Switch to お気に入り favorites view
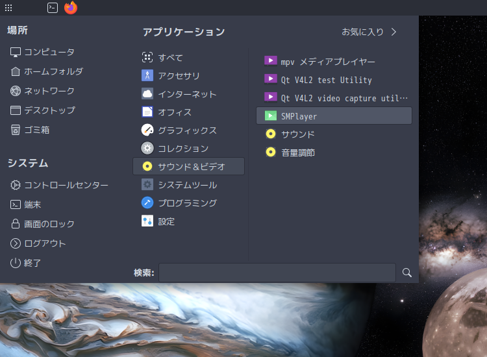Image resolution: width=487 pixels, height=357 pixels. point(362,32)
